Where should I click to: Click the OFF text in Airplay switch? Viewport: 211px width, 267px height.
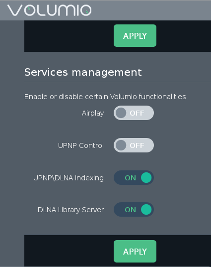pyautogui.click(x=137, y=113)
